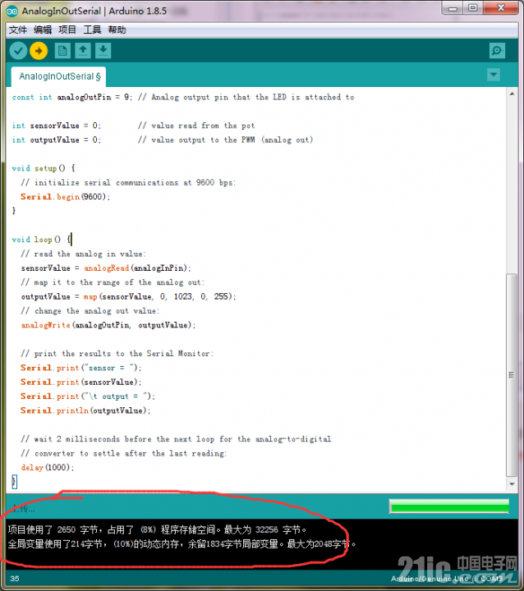Click comment '// converter to settle after the last reading:'
This screenshot has width=524, height=591.
point(124,453)
